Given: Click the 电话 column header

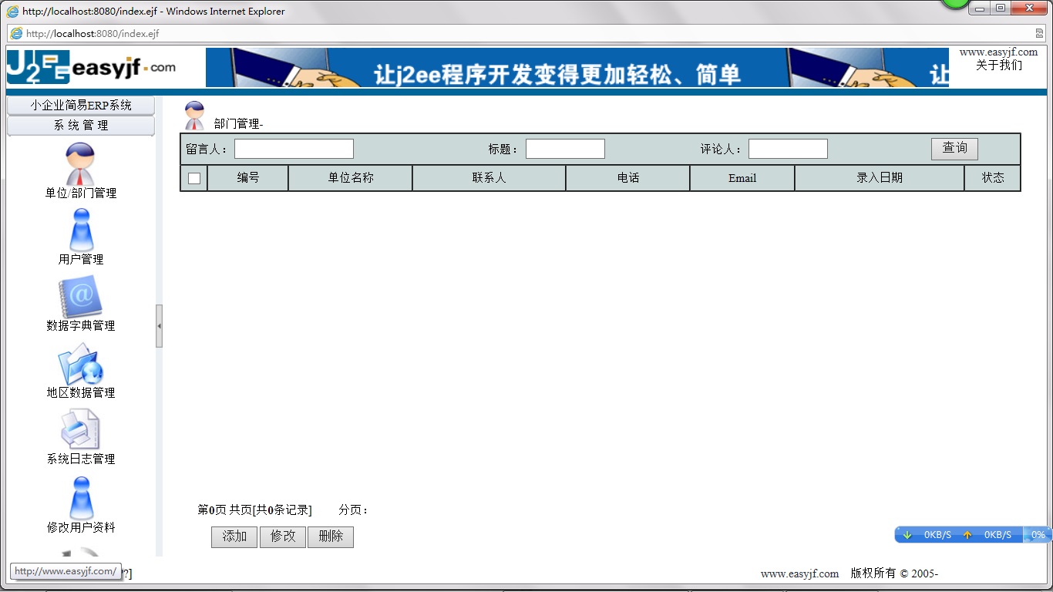Looking at the screenshot, I should tap(628, 178).
